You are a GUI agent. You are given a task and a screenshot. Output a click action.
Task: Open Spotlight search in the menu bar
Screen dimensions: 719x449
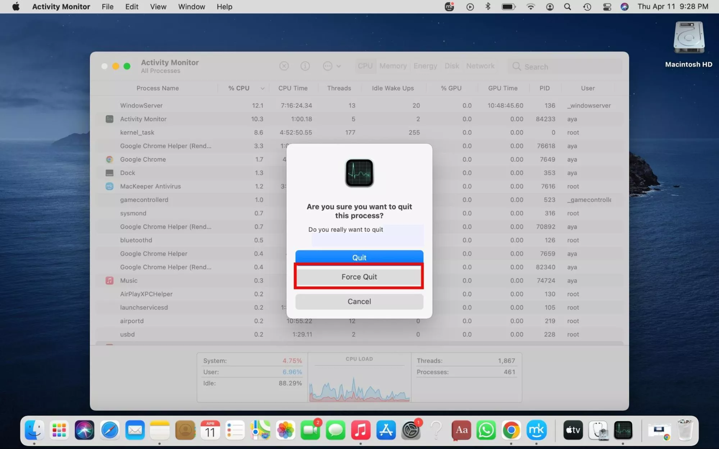pyautogui.click(x=567, y=6)
